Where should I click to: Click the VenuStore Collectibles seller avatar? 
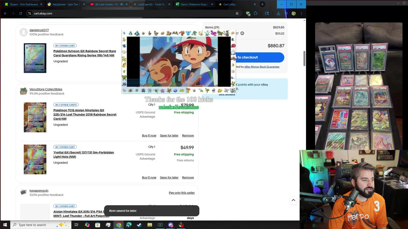click(24, 91)
